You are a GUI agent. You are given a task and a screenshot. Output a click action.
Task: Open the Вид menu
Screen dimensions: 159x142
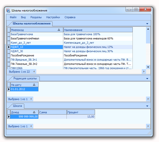(x=23, y=17)
